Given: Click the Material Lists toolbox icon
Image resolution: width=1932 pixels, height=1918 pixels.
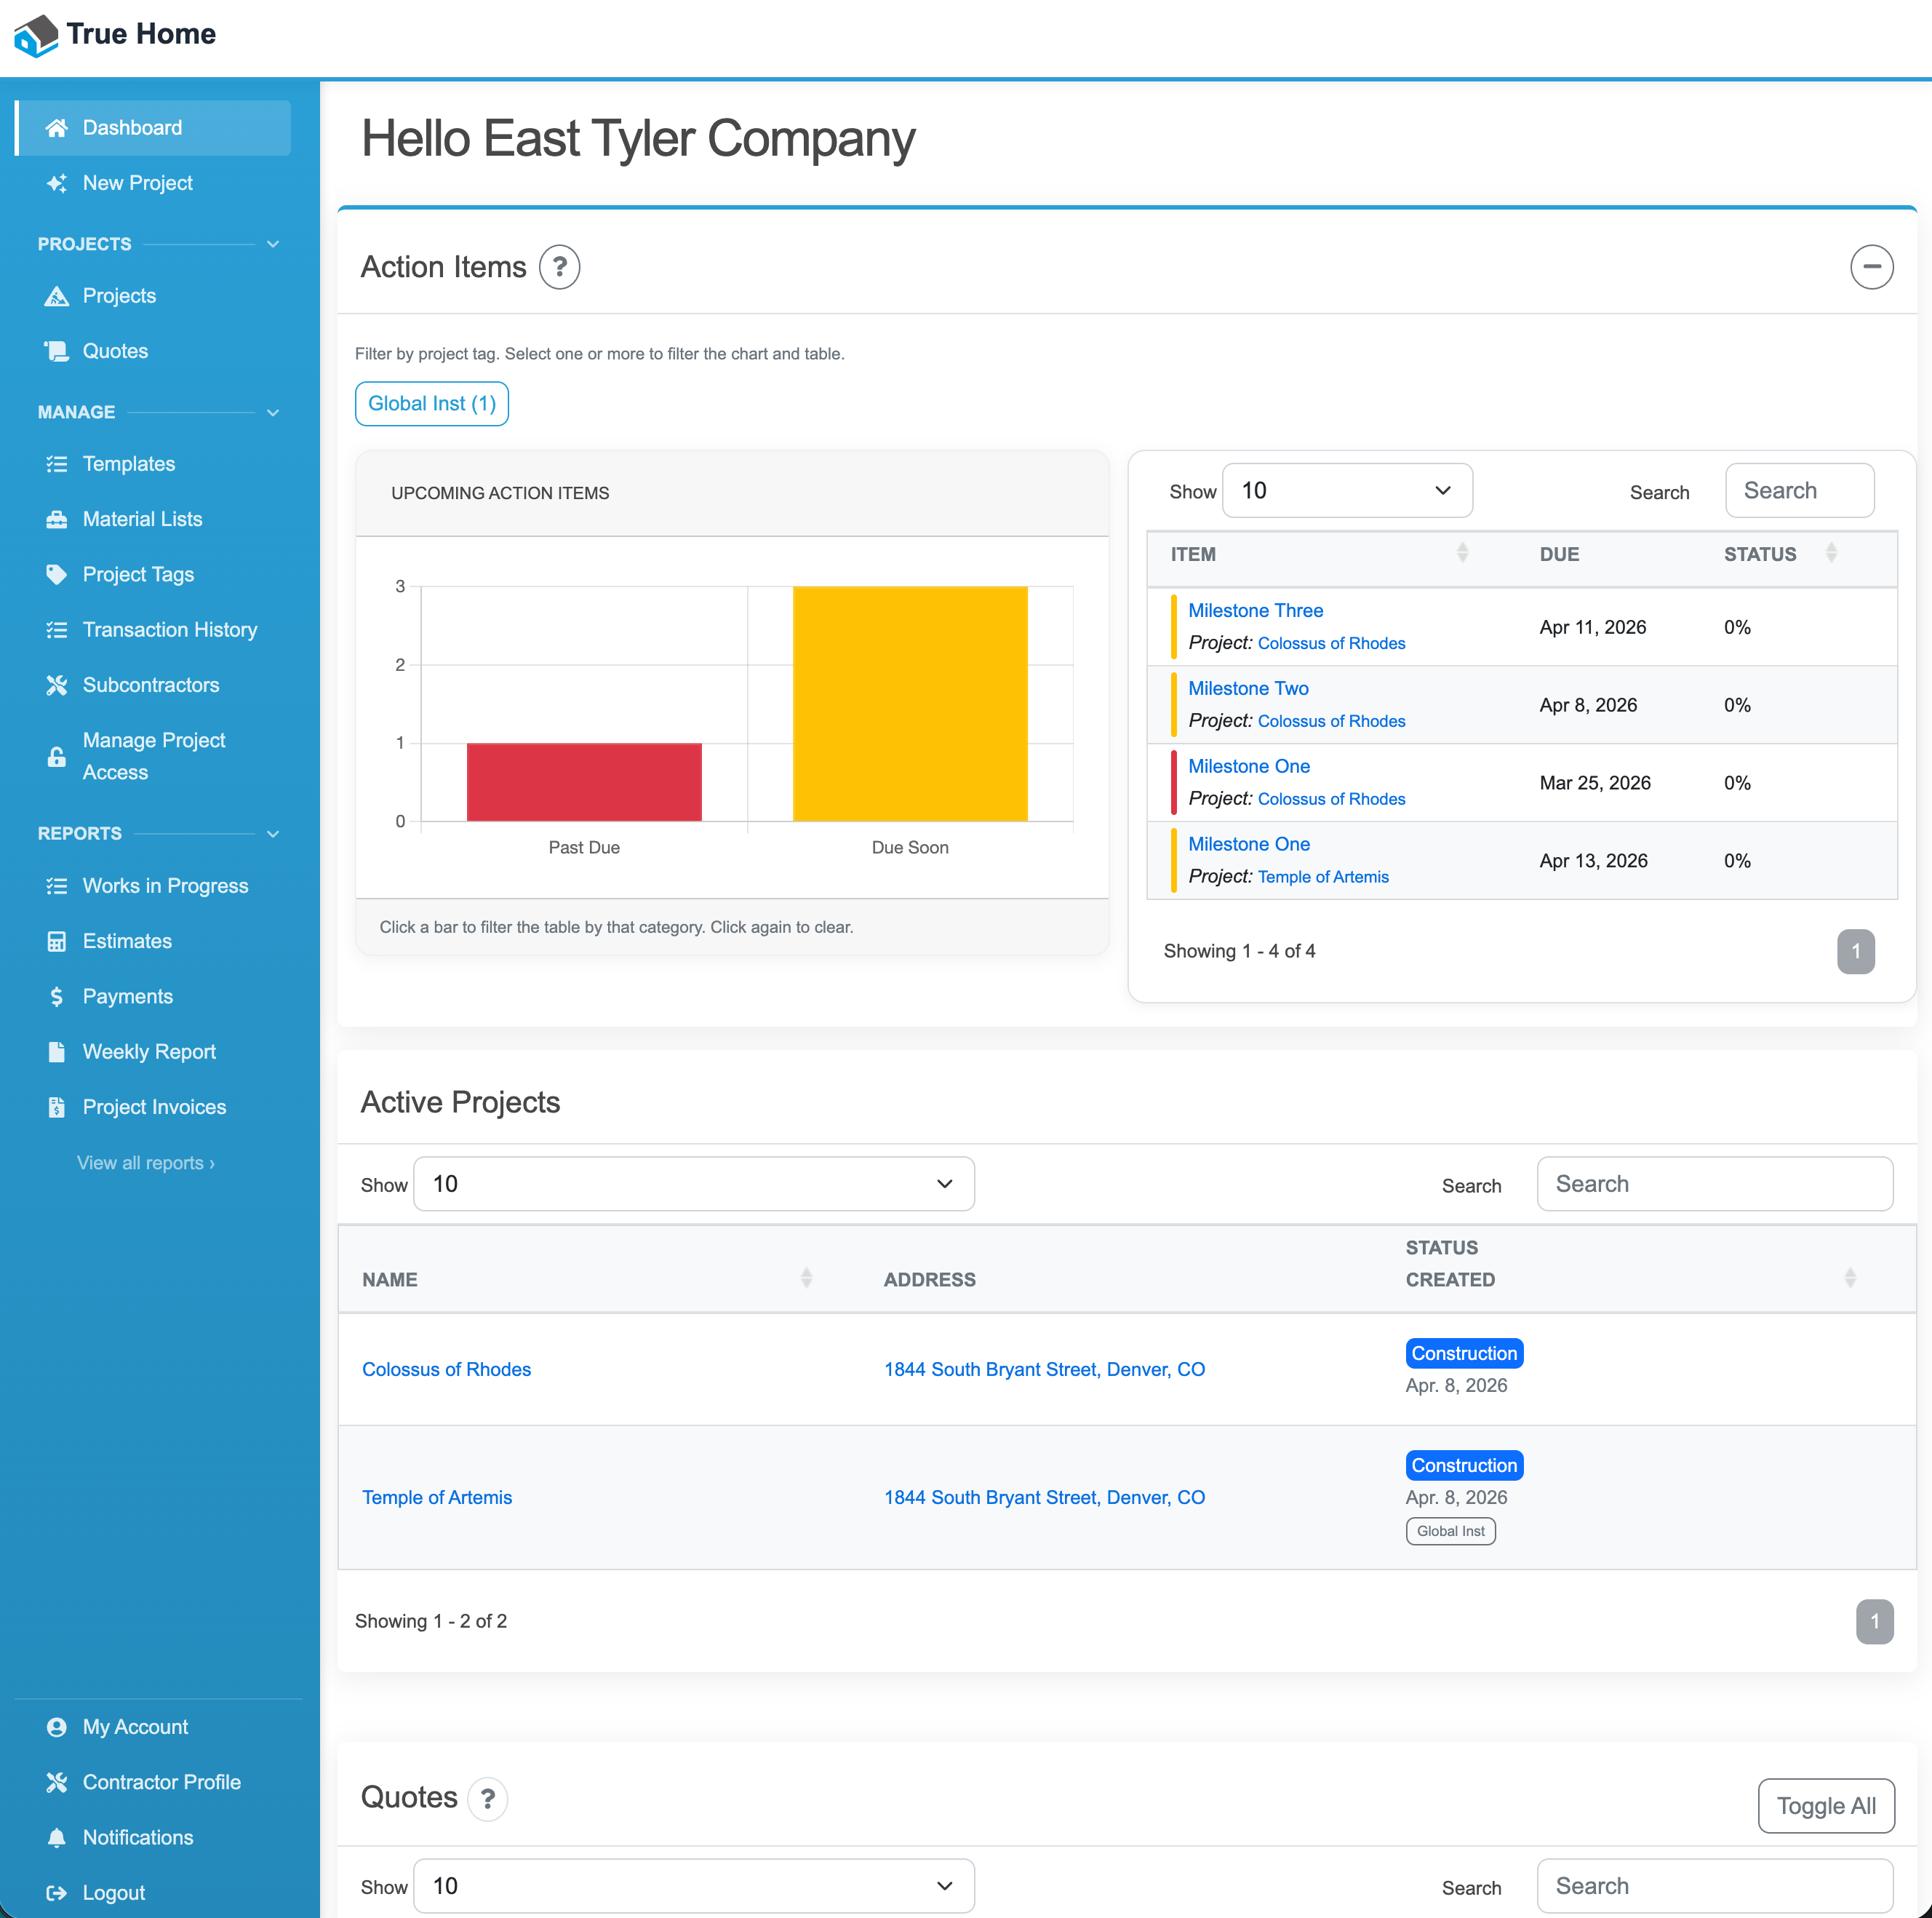Looking at the screenshot, I should click(x=56, y=518).
